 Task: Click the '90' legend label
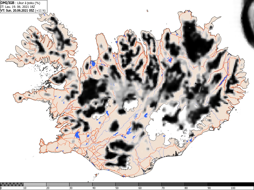[x=209, y=188]
